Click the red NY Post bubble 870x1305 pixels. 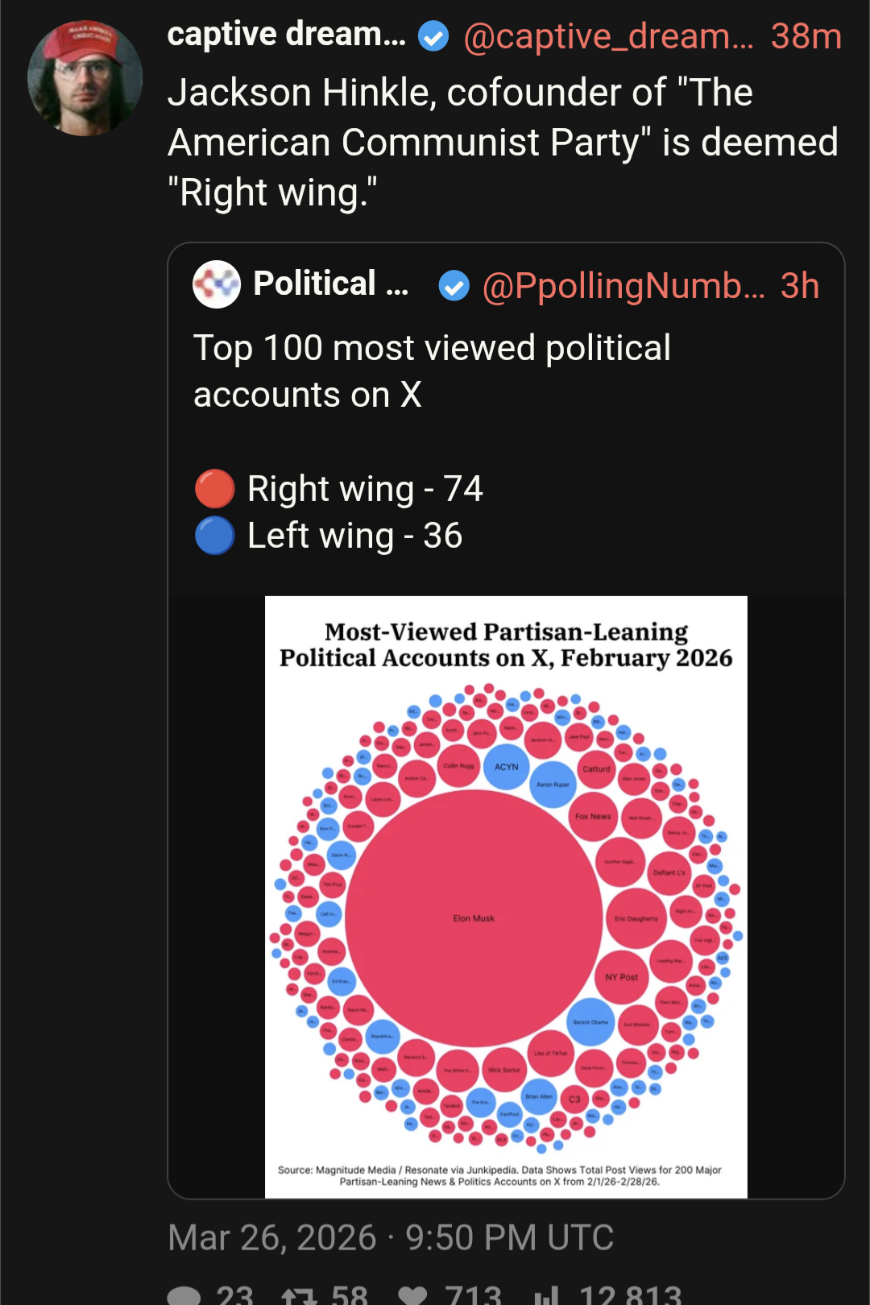[x=621, y=977]
